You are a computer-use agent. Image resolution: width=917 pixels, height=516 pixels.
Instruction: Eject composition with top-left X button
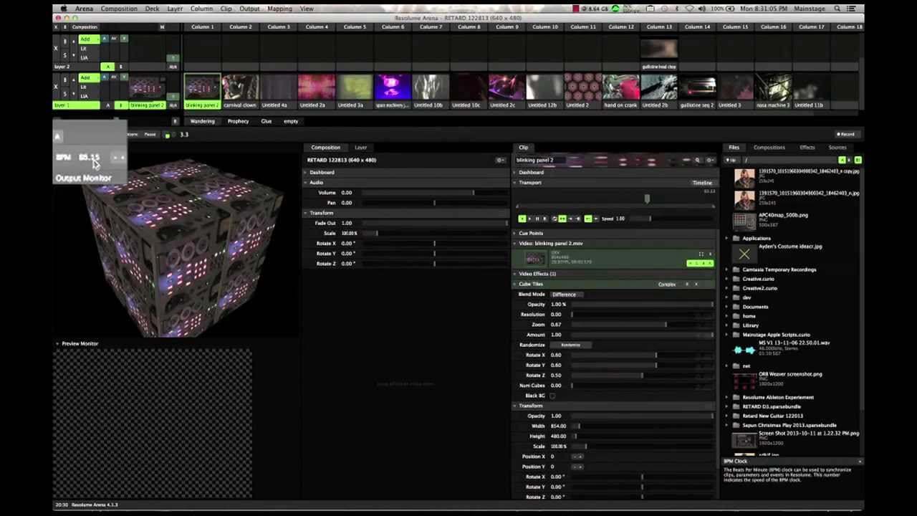coord(57,27)
